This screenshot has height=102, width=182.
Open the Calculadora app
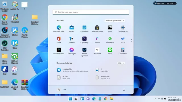[123, 51]
